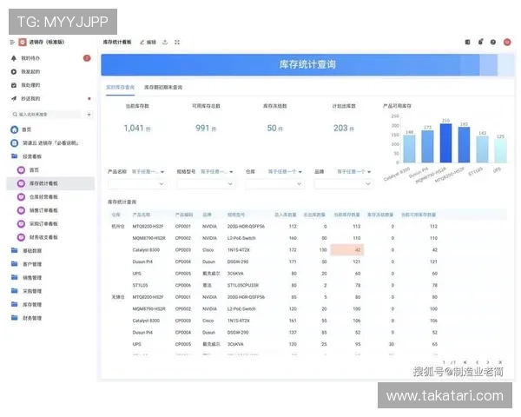Click the 当前库存数 1,041 件 value
The height and width of the screenshot is (417, 521).
[x=137, y=129]
